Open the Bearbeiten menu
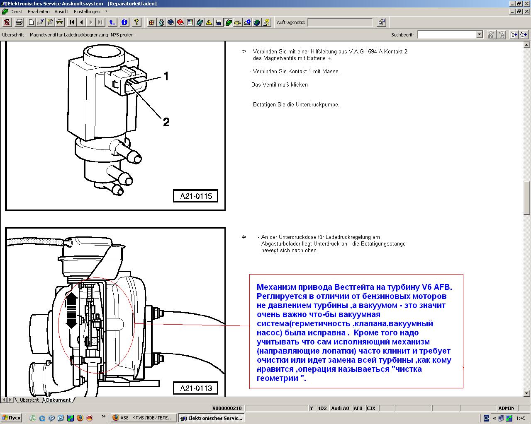 (39, 12)
